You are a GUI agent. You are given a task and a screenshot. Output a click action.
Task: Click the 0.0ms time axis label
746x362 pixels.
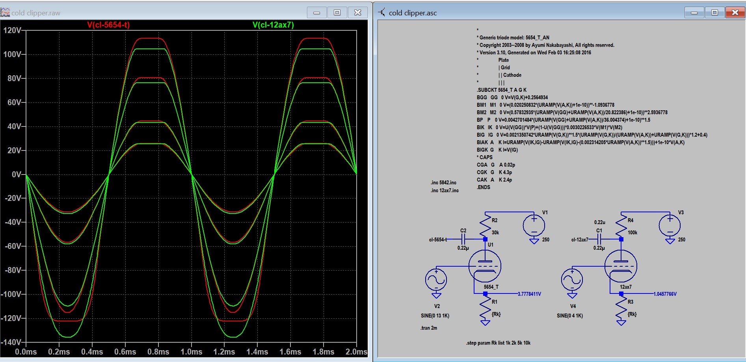26,352
